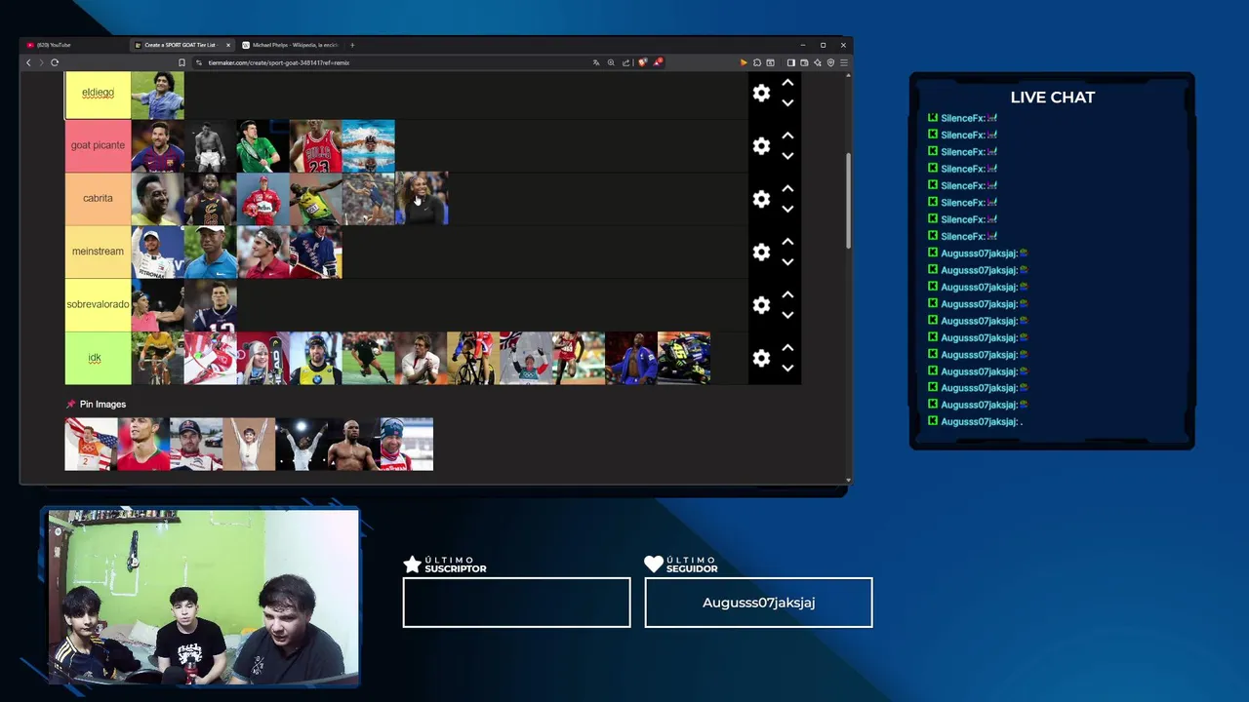1249x702 pixels.
Task: Click the eldiego tier label
Action: [x=98, y=93]
